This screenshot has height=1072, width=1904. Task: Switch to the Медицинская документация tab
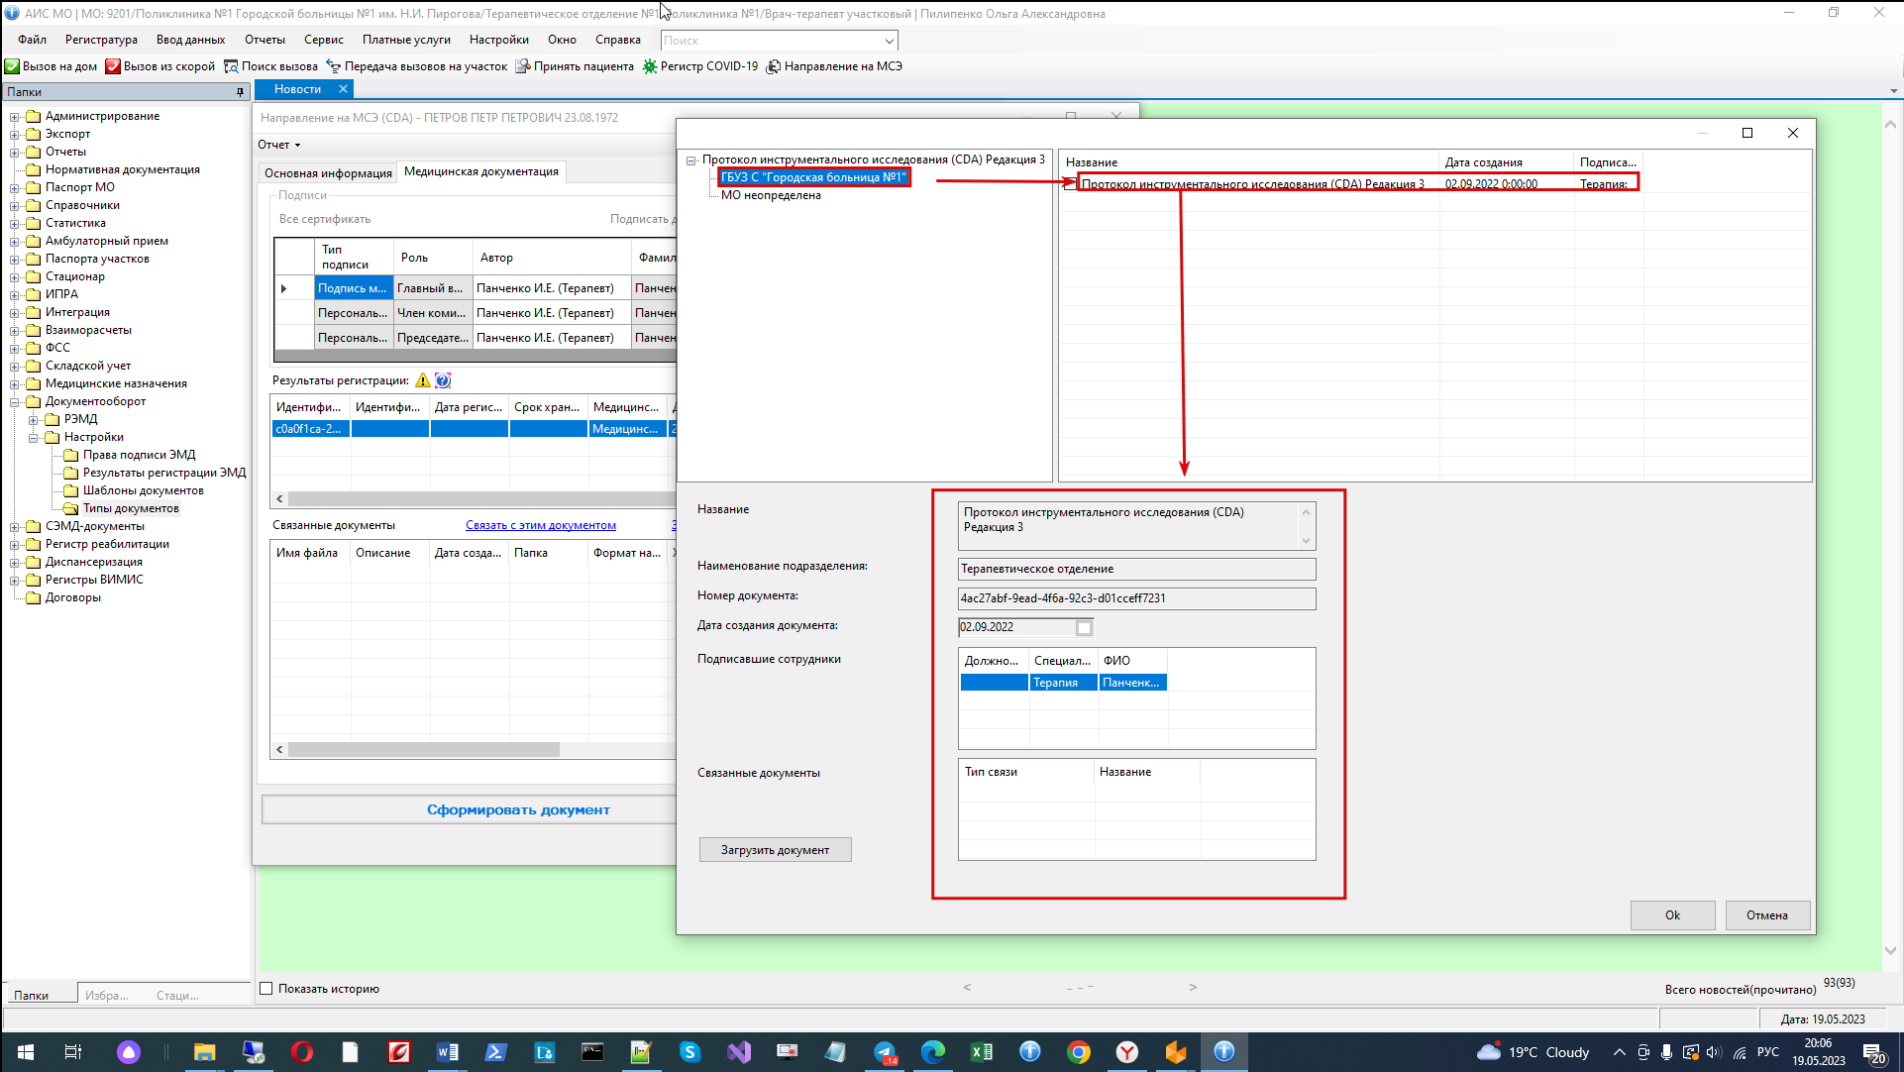[x=481, y=171]
